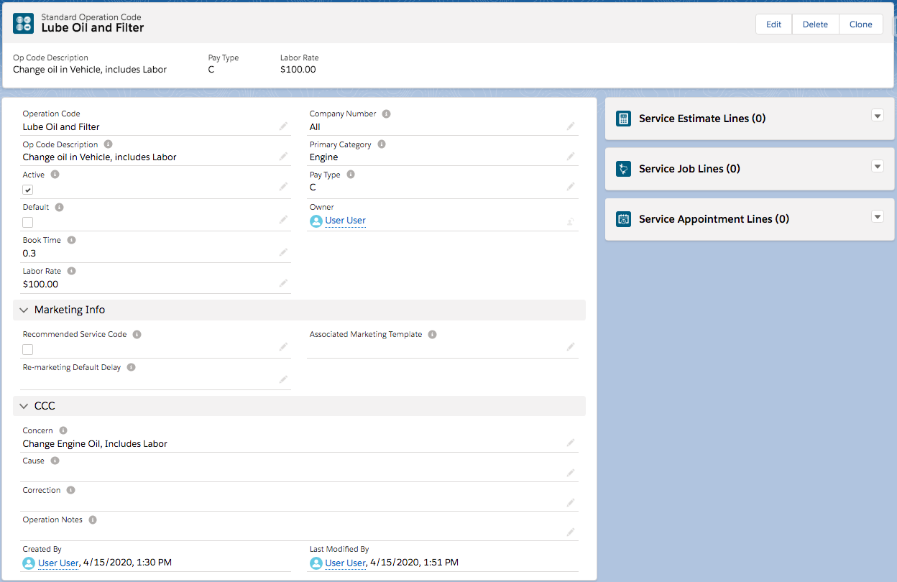
Task: Click the info icon next to Company Number
Action: pos(386,114)
